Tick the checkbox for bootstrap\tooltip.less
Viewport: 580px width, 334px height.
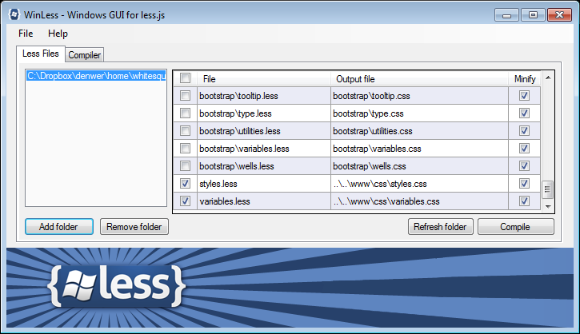point(185,96)
